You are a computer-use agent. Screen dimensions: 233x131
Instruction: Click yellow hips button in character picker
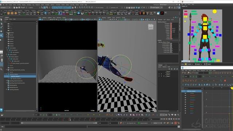tap(205, 37)
